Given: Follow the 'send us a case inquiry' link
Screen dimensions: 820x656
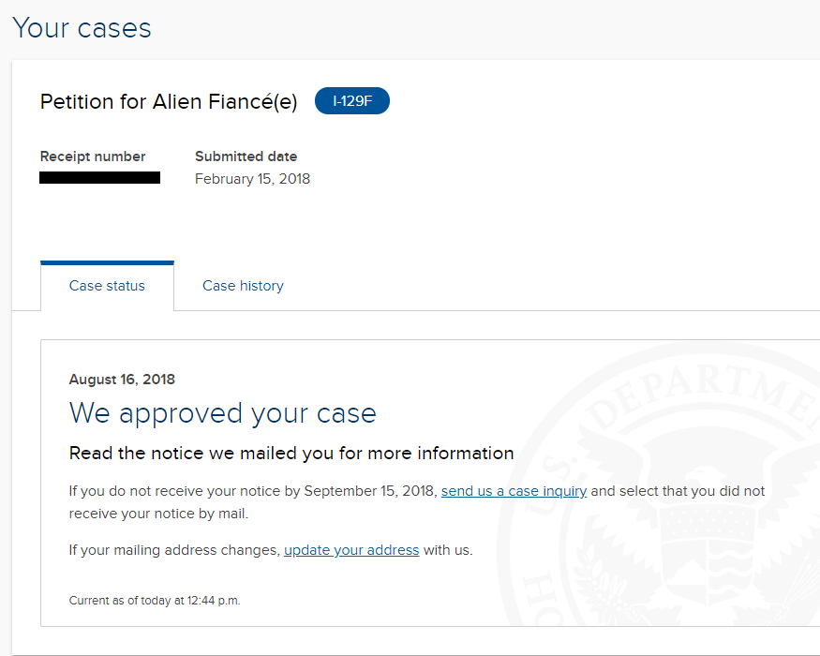Looking at the screenshot, I should coord(514,491).
